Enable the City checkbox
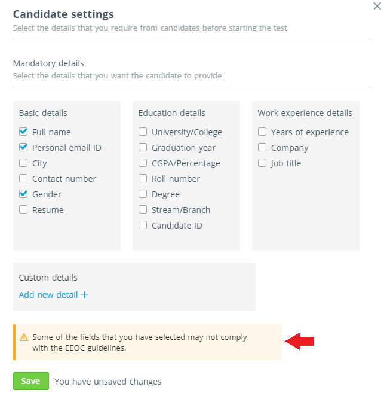Screen dimensions: 384x393 point(23,163)
